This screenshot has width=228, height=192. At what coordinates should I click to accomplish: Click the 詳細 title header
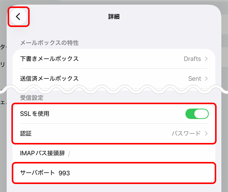tap(114, 17)
